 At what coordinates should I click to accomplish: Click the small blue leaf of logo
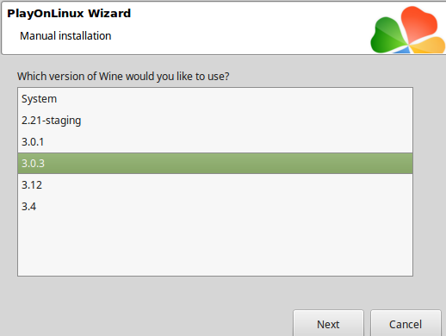402,50
